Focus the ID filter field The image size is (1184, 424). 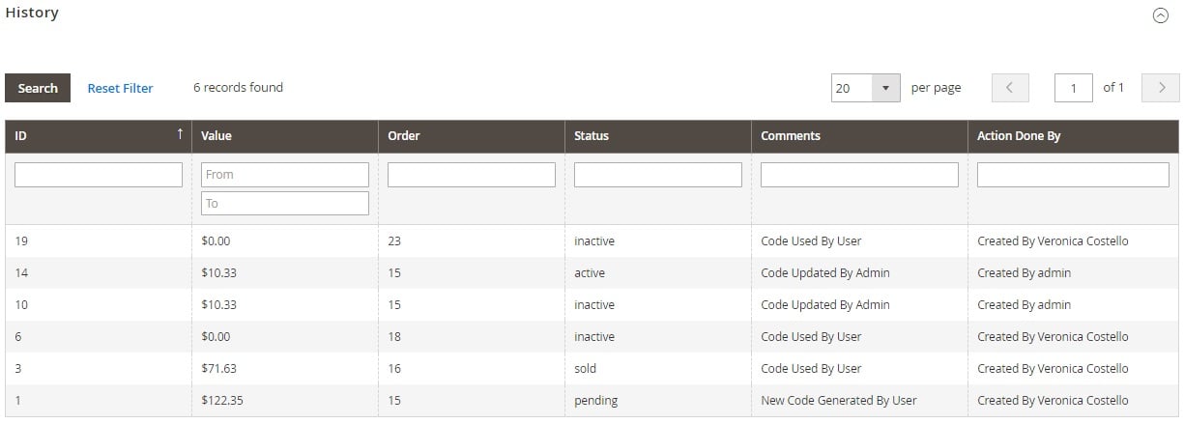(99, 175)
